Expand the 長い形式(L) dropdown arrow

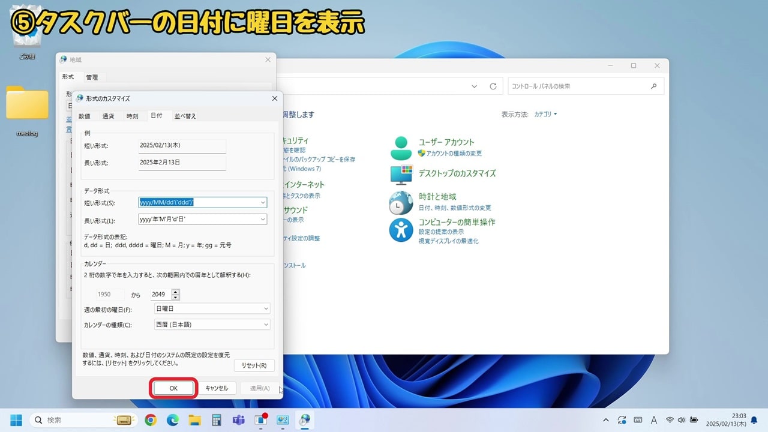click(263, 220)
